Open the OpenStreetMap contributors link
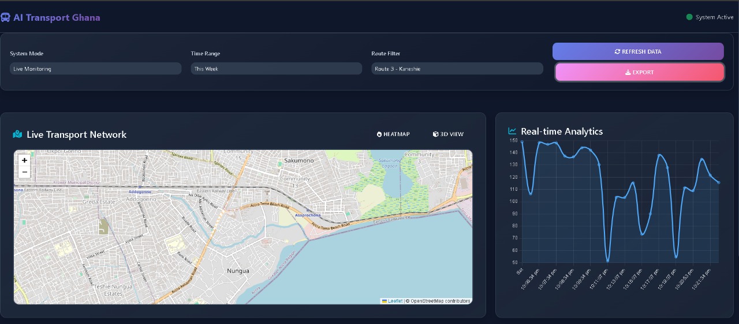 coord(441,301)
